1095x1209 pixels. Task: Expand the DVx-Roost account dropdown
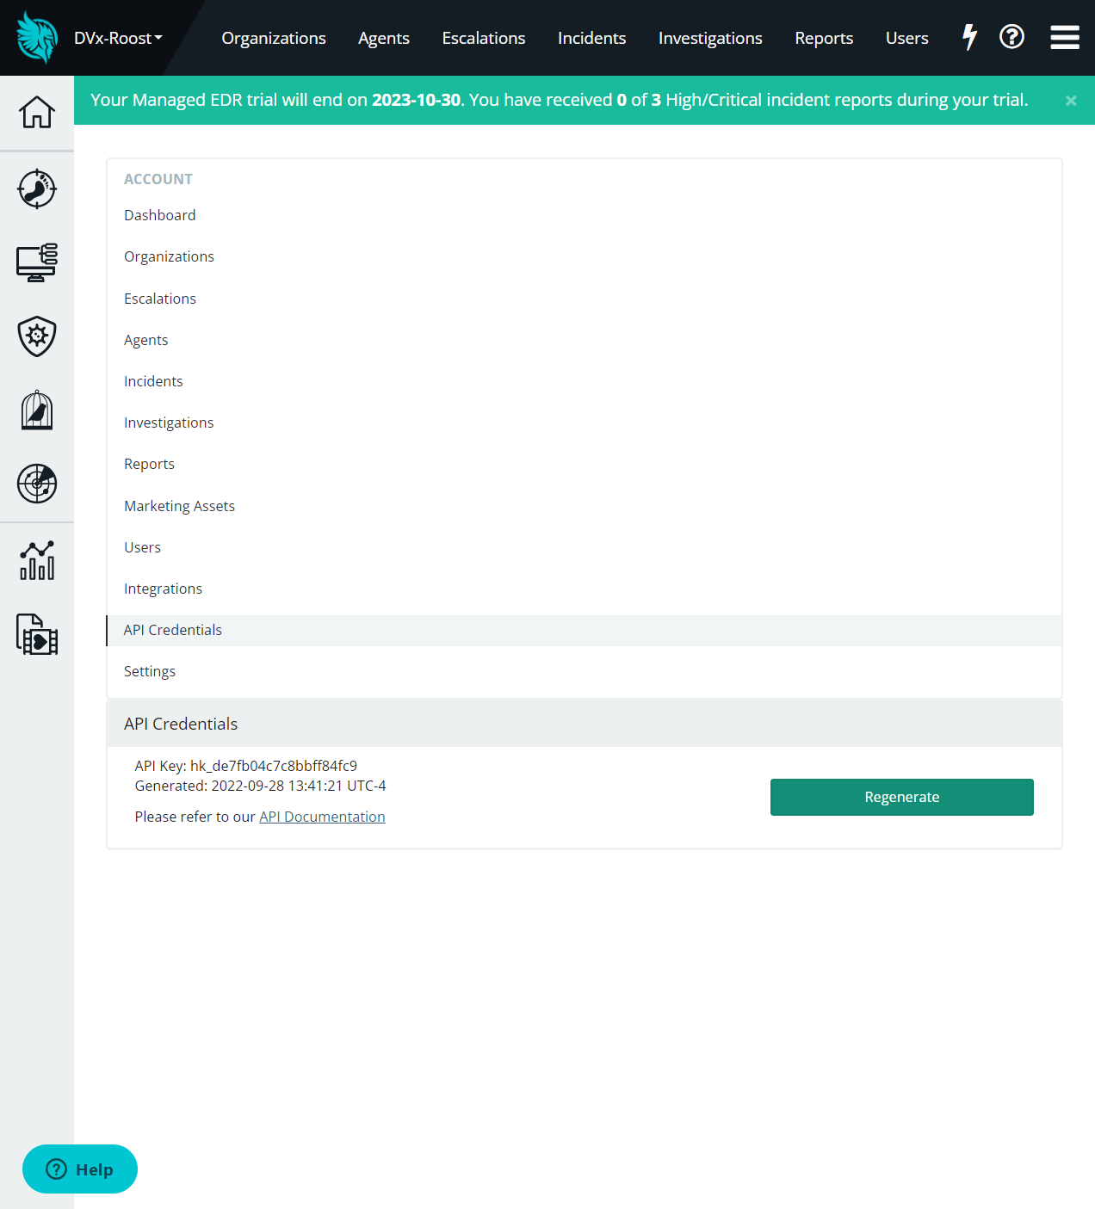(118, 38)
